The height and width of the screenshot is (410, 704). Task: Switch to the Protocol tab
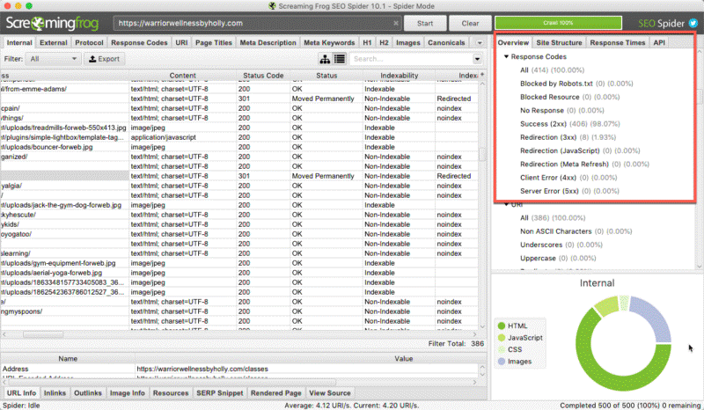pyautogui.click(x=89, y=42)
